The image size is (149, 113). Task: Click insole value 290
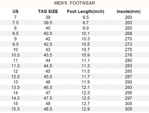129,82
